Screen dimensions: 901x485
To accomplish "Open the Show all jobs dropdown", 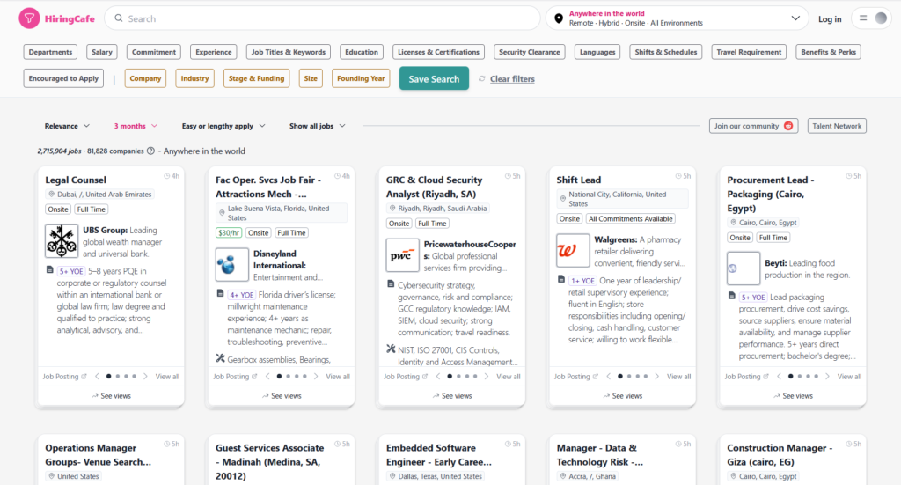I will [317, 126].
